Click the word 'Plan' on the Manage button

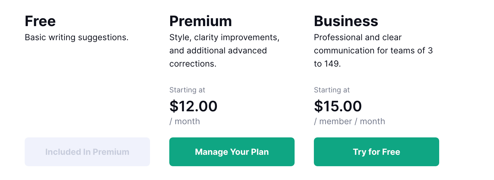[260, 152]
